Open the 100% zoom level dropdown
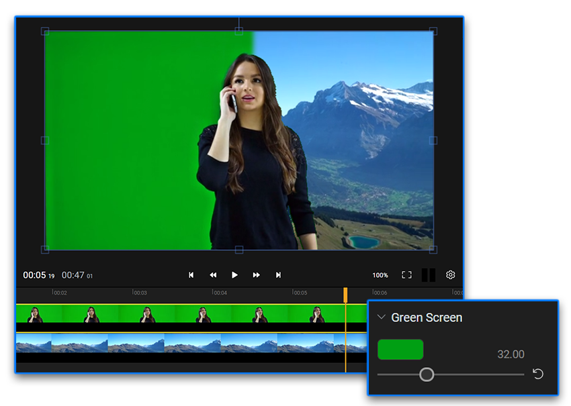 click(380, 275)
